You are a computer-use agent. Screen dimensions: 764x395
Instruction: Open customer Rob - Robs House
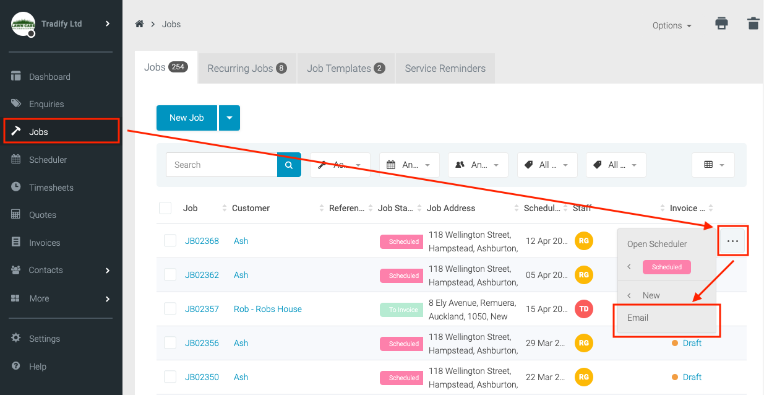point(268,309)
